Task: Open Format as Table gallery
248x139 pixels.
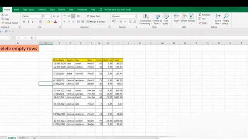Action: click(x=157, y=19)
